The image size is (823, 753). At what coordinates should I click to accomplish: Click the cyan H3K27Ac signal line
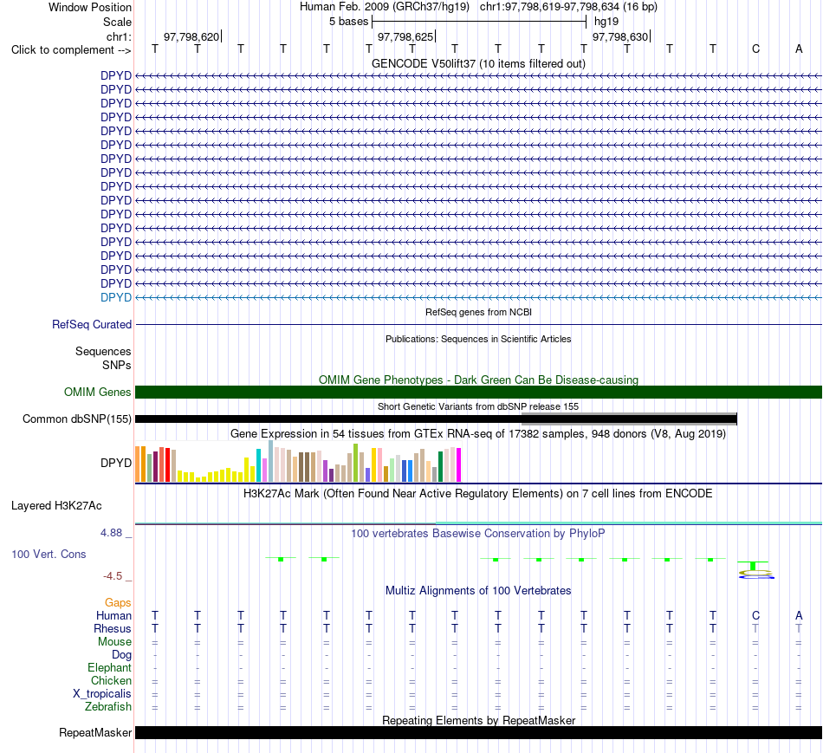point(629,523)
